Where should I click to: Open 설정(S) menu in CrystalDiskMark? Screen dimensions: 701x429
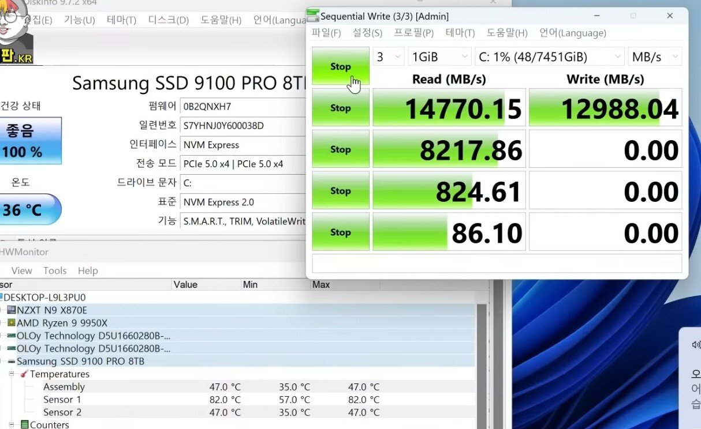pyautogui.click(x=367, y=33)
